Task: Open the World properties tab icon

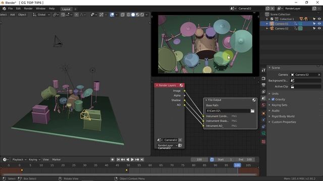Action: pos(263,105)
